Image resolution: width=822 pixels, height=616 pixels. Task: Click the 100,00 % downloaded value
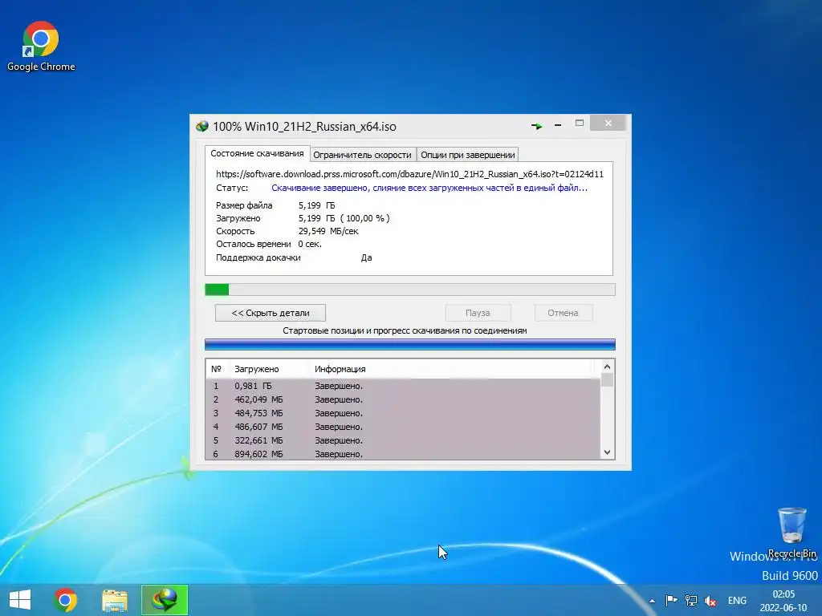point(365,218)
